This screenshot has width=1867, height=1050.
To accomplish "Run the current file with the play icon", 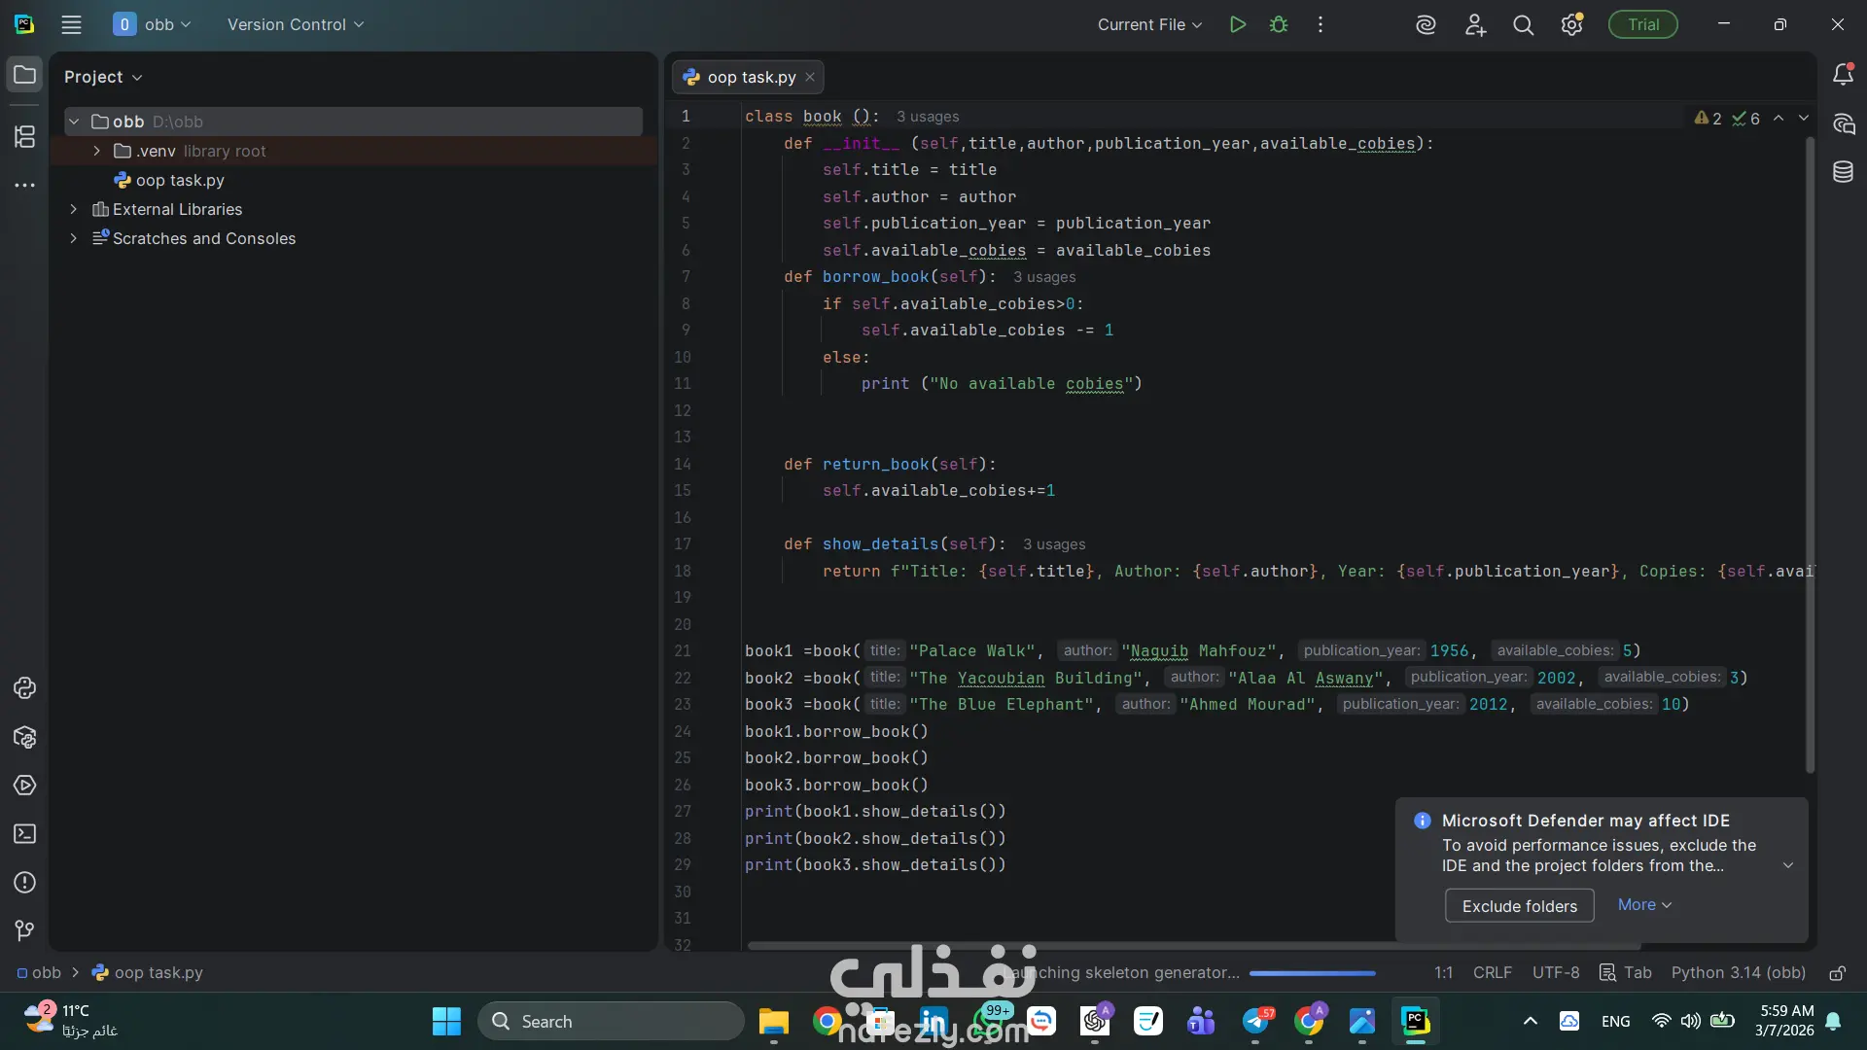I will point(1237,25).
